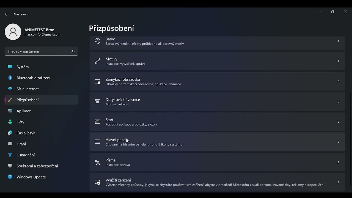Click the Bluetooth a zařízení icon

coord(10,78)
